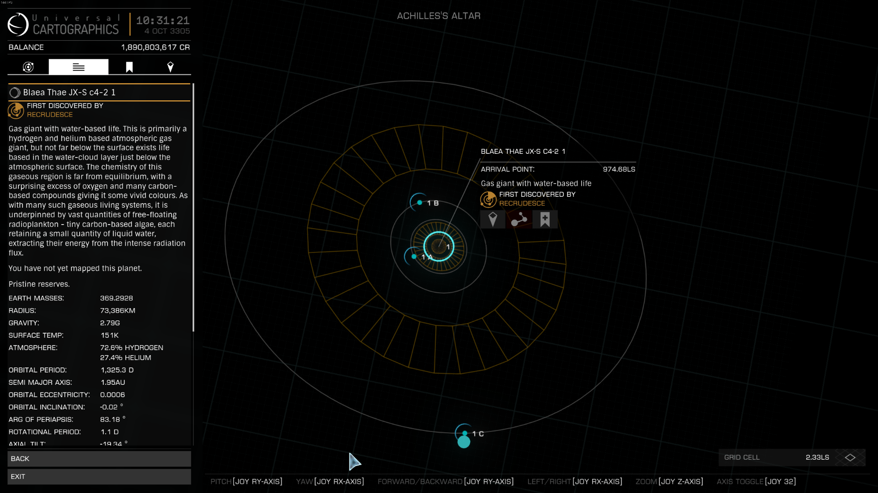
Task: Select moon 1 A marker
Action: 414,257
